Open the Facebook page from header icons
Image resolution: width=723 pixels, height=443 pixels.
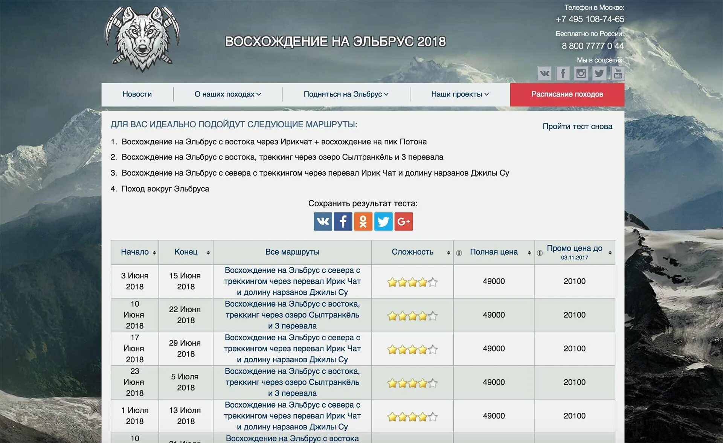(x=563, y=73)
